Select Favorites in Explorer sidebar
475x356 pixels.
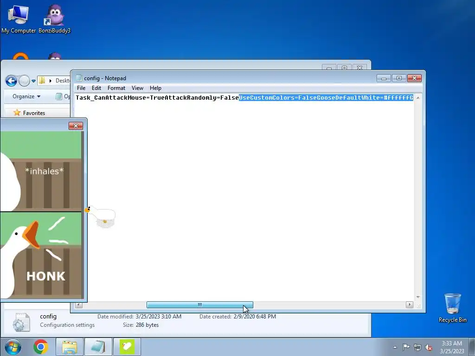coord(29,113)
